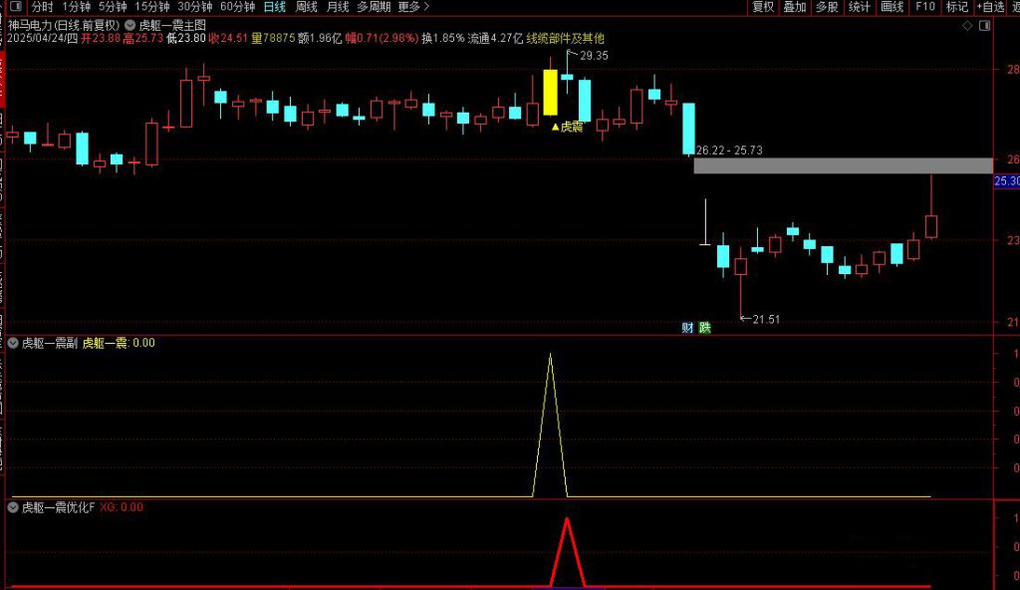Screen dimensions: 1020x590
Task: Open the F10 company info
Action: (924, 7)
